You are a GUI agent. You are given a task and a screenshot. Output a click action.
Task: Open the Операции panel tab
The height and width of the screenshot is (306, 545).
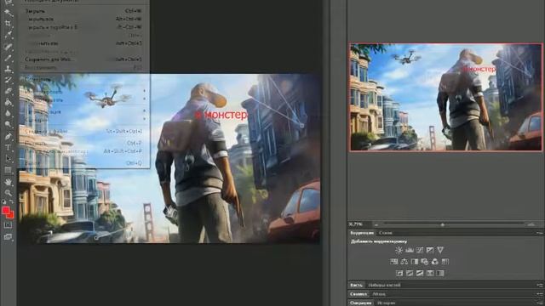[x=360, y=303]
